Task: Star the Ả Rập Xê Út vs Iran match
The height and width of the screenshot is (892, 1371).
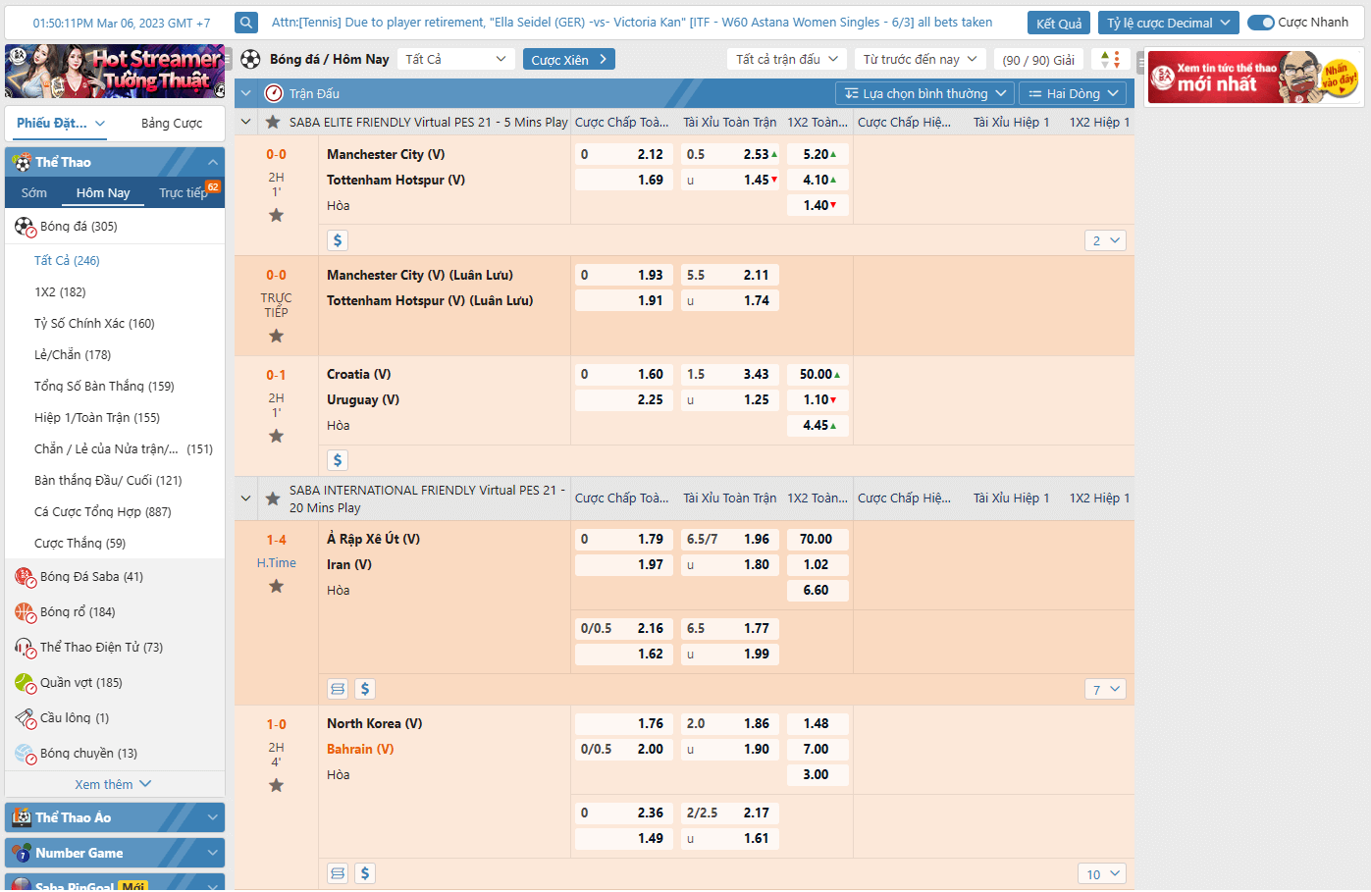Action: (x=277, y=586)
